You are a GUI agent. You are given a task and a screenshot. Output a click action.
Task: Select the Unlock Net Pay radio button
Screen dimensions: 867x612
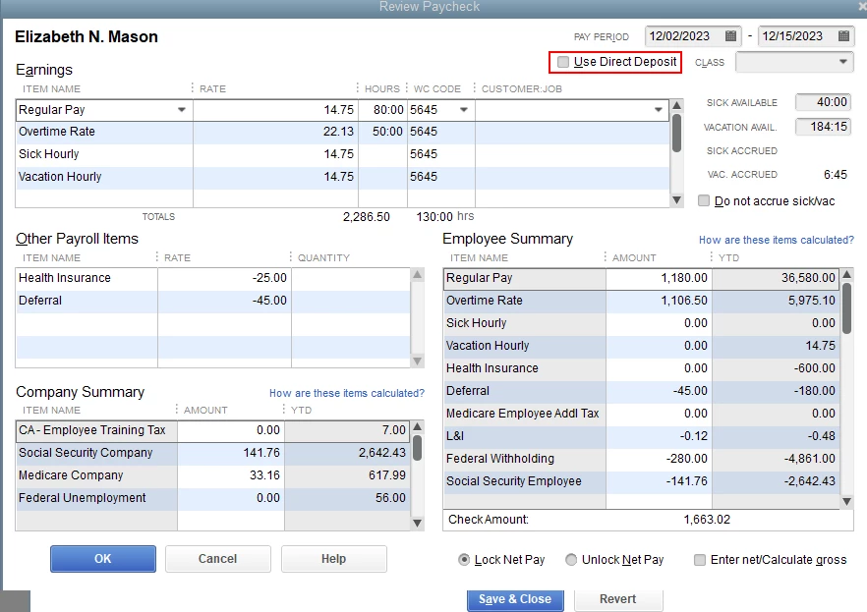click(x=570, y=560)
